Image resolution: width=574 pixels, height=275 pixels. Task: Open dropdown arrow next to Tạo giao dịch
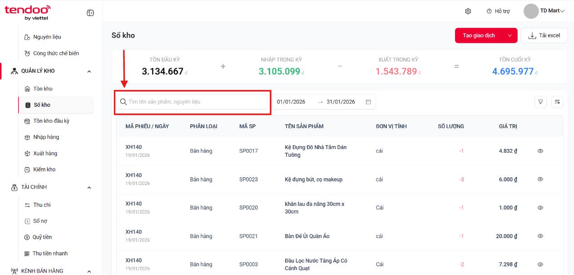(x=510, y=35)
